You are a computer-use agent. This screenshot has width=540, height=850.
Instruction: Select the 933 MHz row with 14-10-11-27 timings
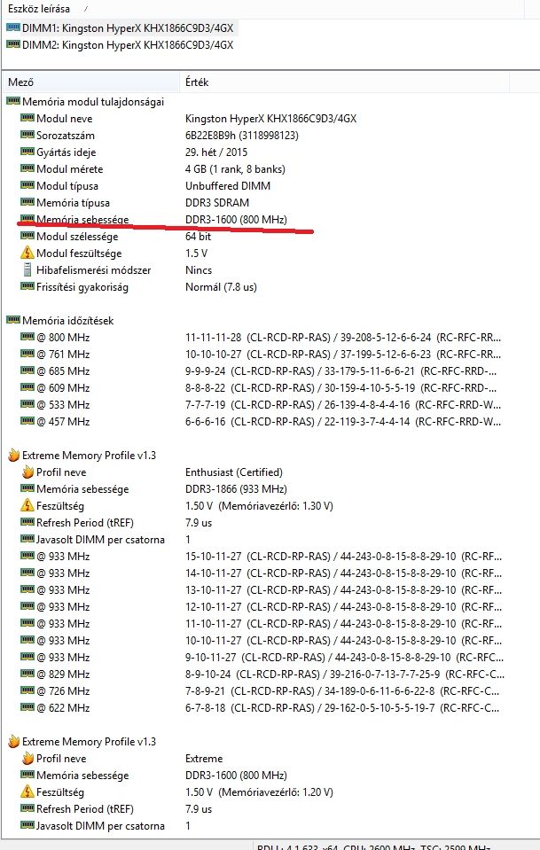point(261,573)
